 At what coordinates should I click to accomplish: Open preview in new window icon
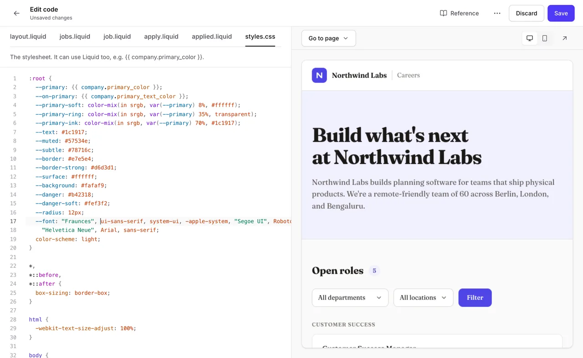(565, 38)
